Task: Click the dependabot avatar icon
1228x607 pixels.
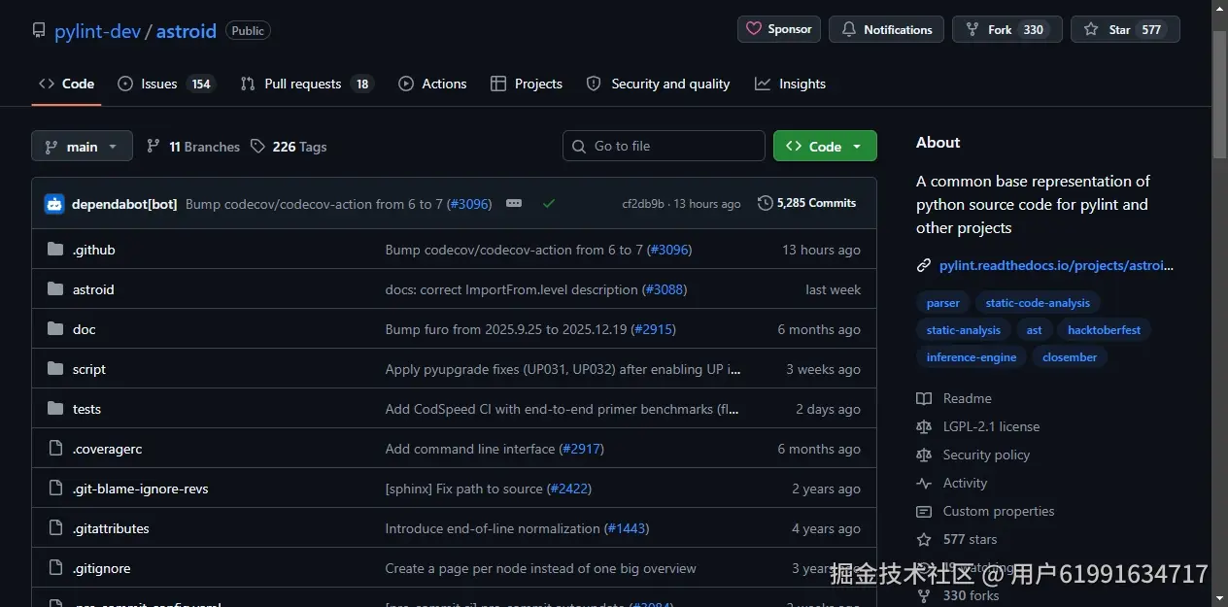Action: 54,204
